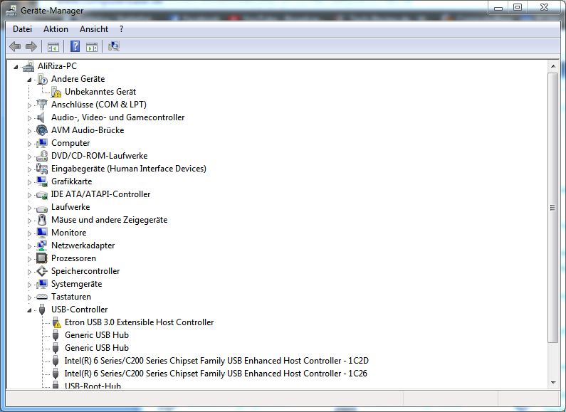Select the Intel USB Enhanced Host Controller - 1C26
This screenshot has height=412, width=566.
click(x=216, y=374)
